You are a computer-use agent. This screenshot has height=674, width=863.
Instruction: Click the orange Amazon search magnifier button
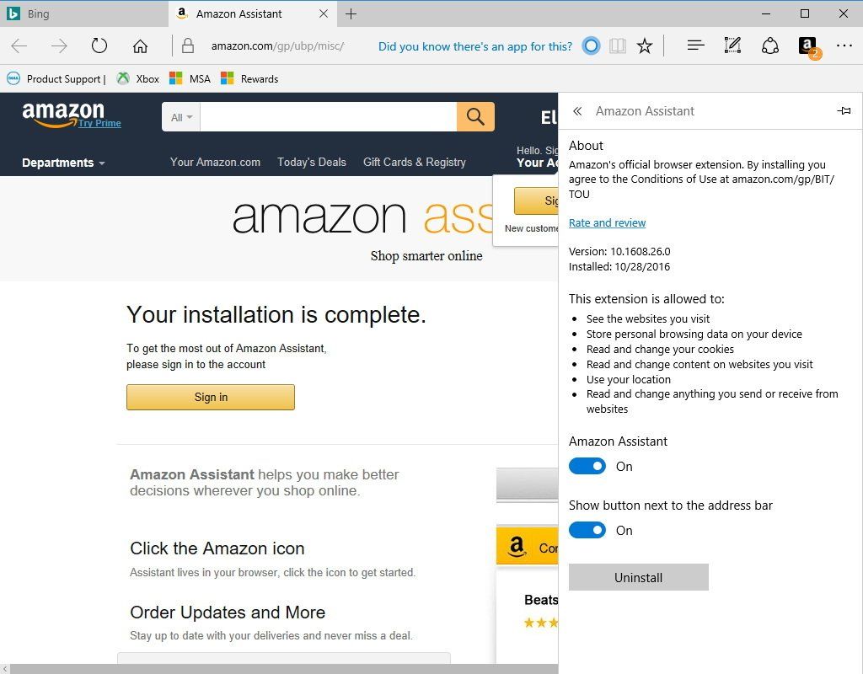click(x=475, y=116)
